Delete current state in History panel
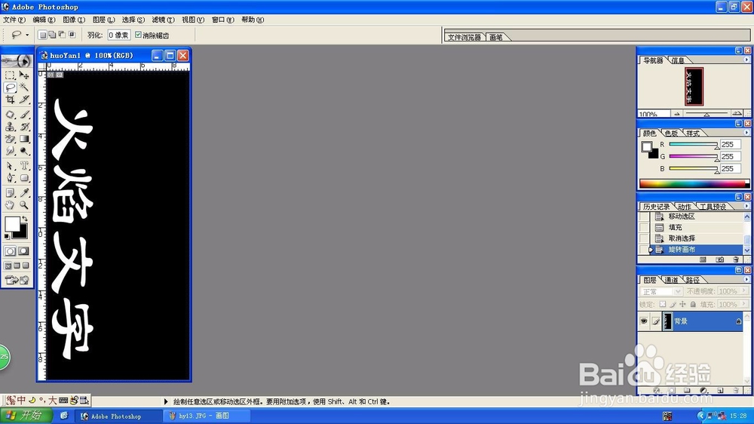This screenshot has width=754, height=424. pyautogui.click(x=736, y=260)
